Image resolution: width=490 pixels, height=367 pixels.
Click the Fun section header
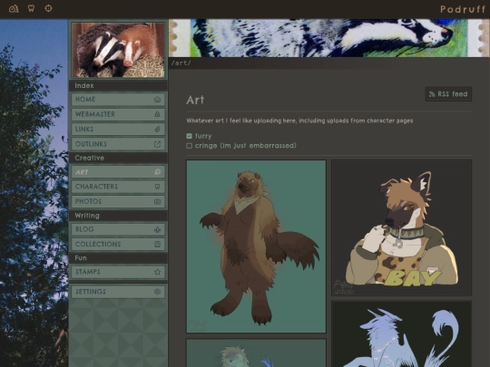(x=81, y=258)
